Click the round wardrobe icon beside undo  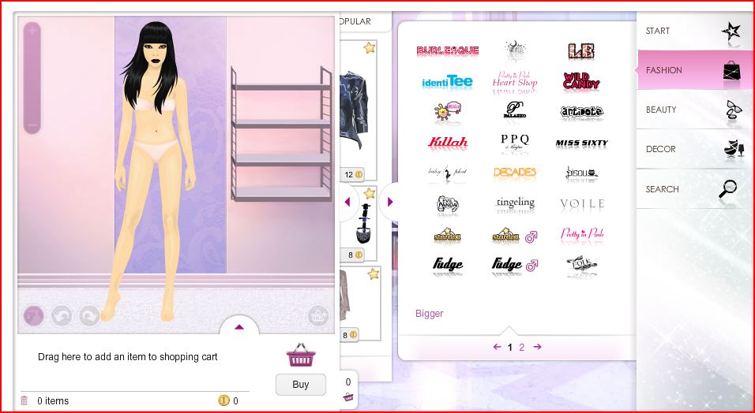(34, 316)
